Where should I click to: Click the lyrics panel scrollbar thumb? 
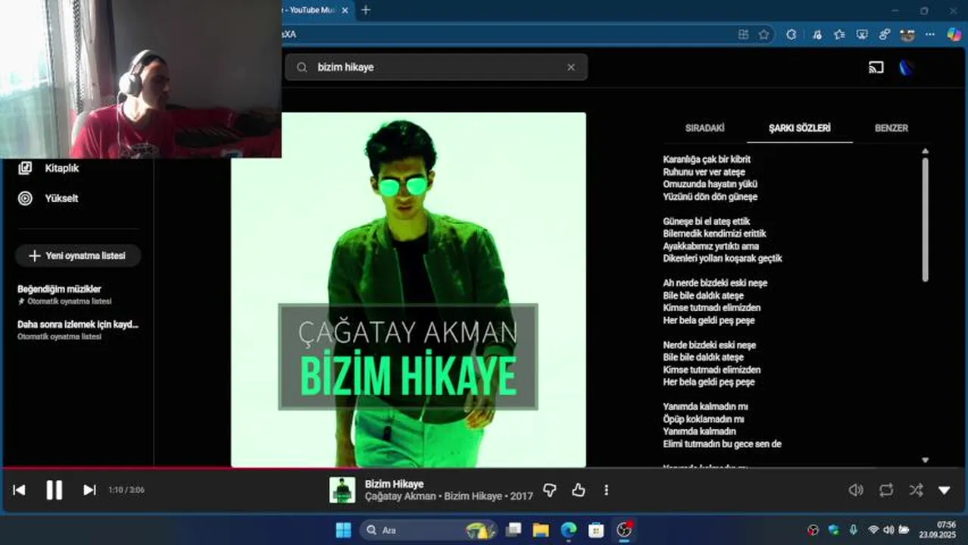tap(925, 220)
